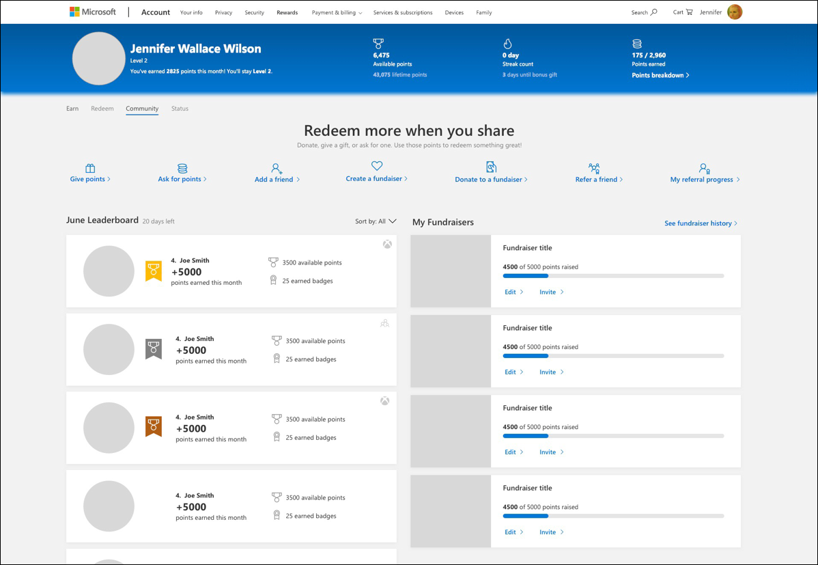The image size is (818, 565).
Task: Click the silver medal ribbon on the leaderboard
Action: (x=154, y=349)
